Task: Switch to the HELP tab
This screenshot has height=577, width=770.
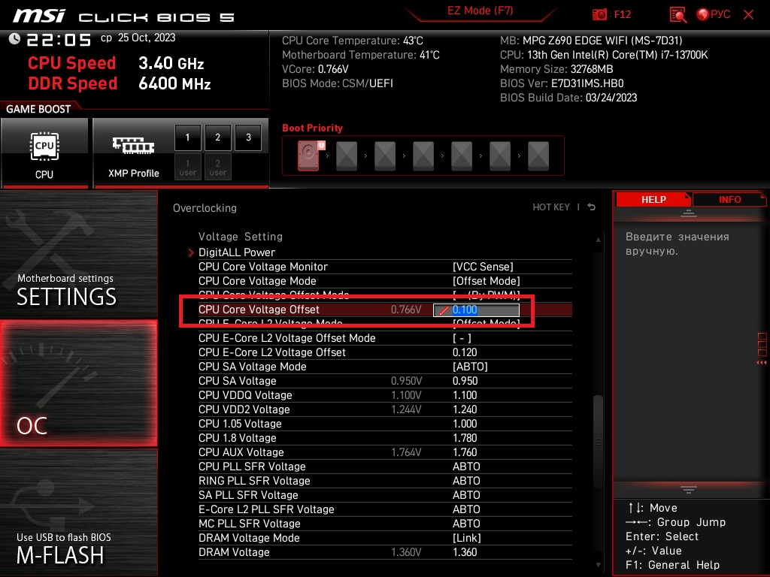Action: [x=653, y=200]
